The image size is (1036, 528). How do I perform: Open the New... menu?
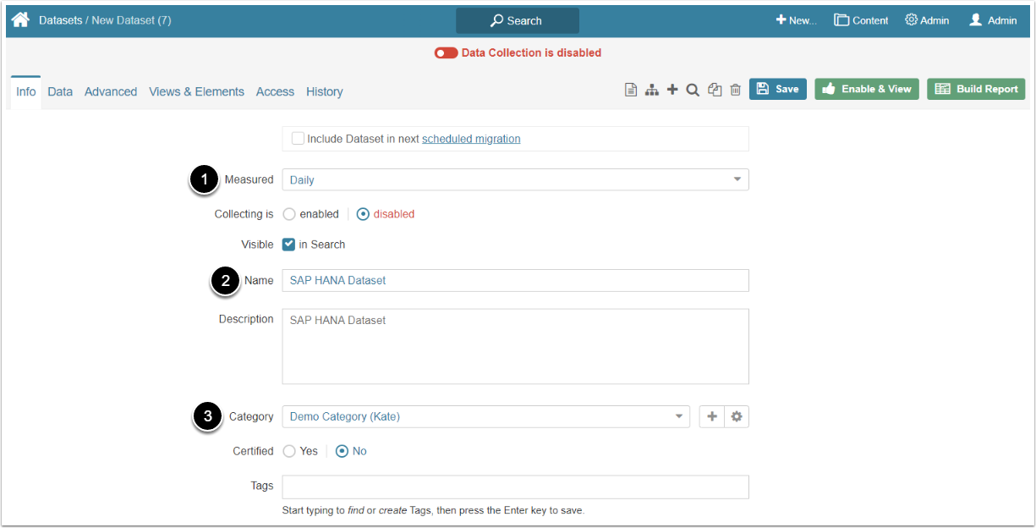pyautogui.click(x=797, y=20)
